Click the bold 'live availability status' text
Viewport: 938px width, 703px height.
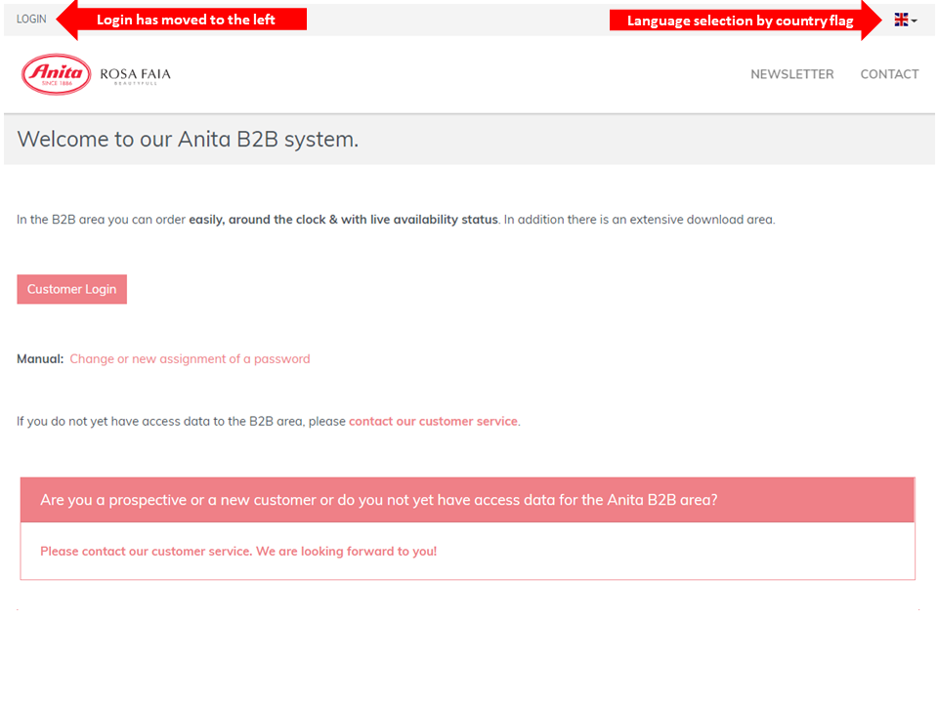click(x=418, y=220)
